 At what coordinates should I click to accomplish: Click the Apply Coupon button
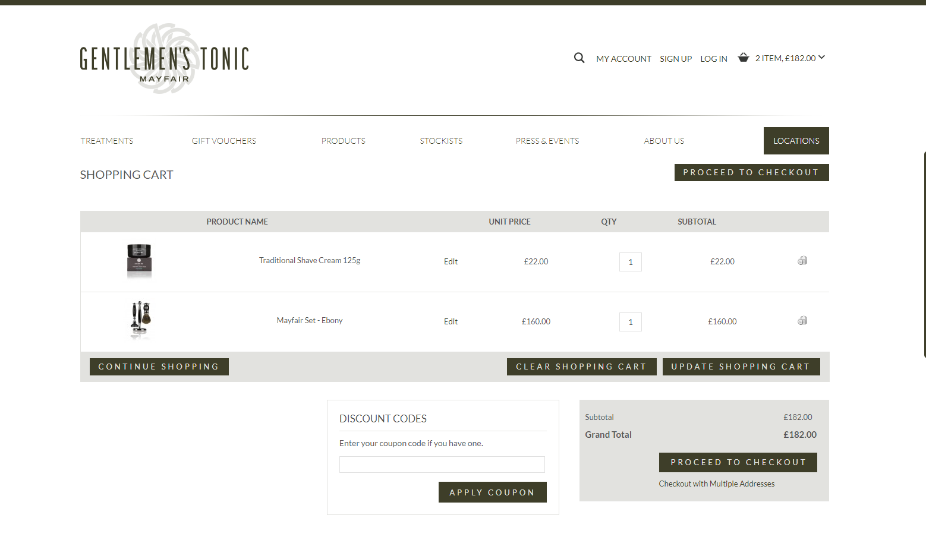[x=493, y=492]
